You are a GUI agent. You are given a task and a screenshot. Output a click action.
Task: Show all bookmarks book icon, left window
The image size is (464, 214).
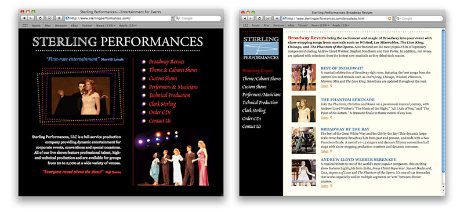point(25,25)
